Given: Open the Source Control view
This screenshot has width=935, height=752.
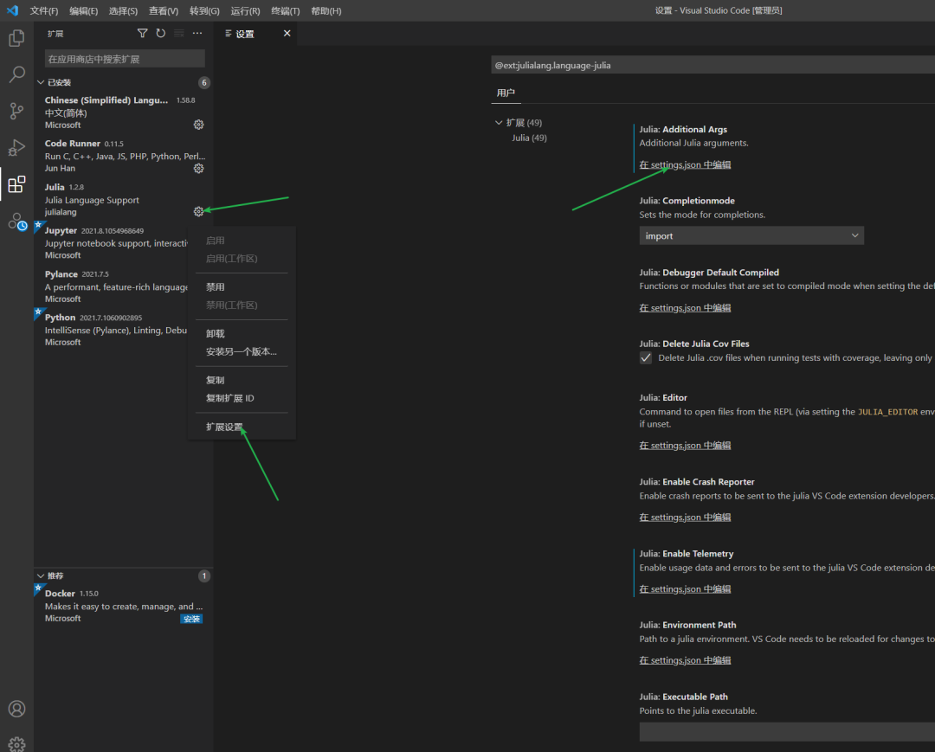Looking at the screenshot, I should click(x=16, y=111).
